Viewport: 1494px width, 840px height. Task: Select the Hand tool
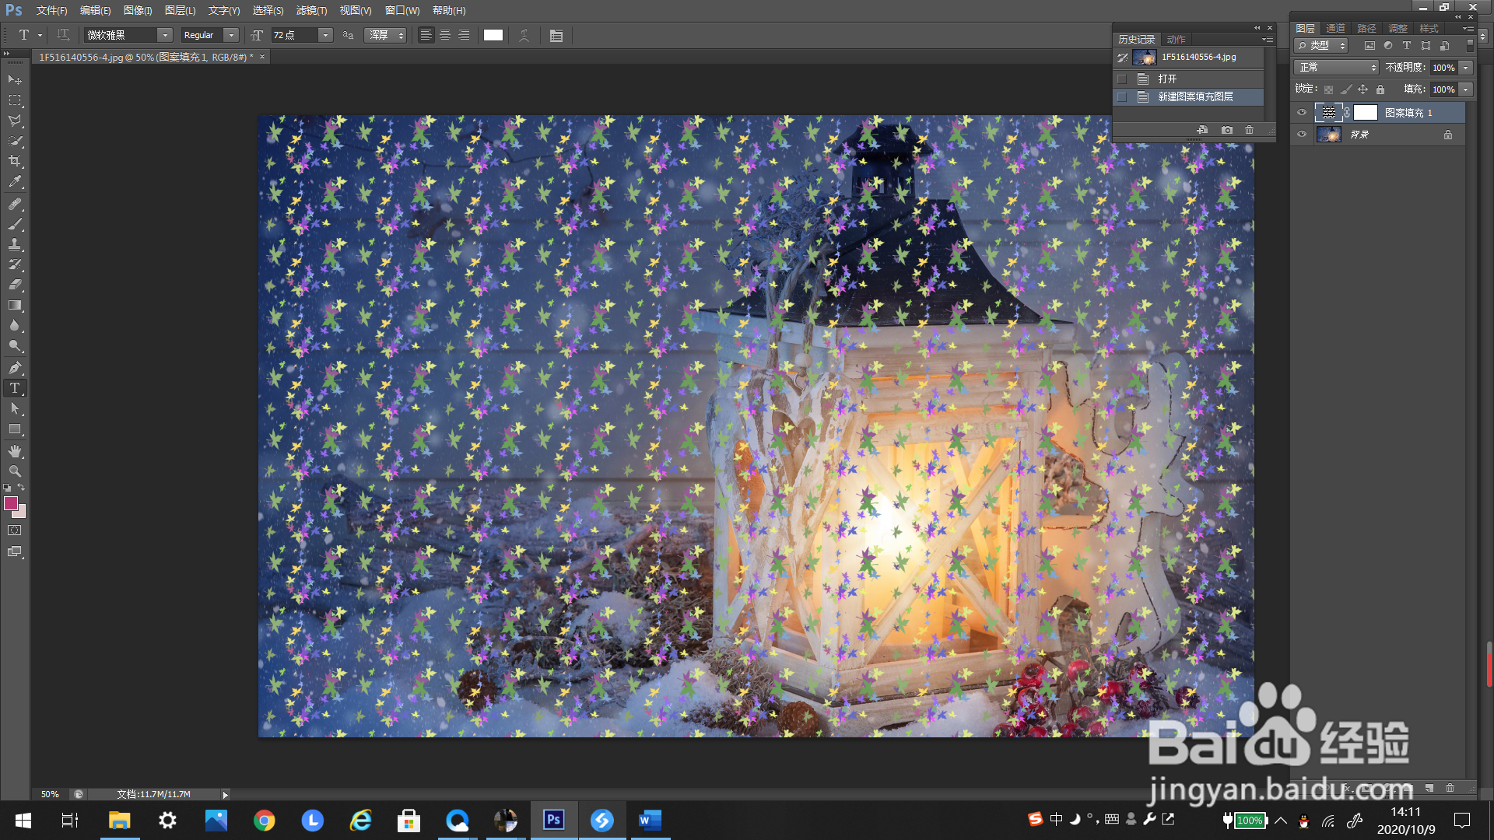15,451
